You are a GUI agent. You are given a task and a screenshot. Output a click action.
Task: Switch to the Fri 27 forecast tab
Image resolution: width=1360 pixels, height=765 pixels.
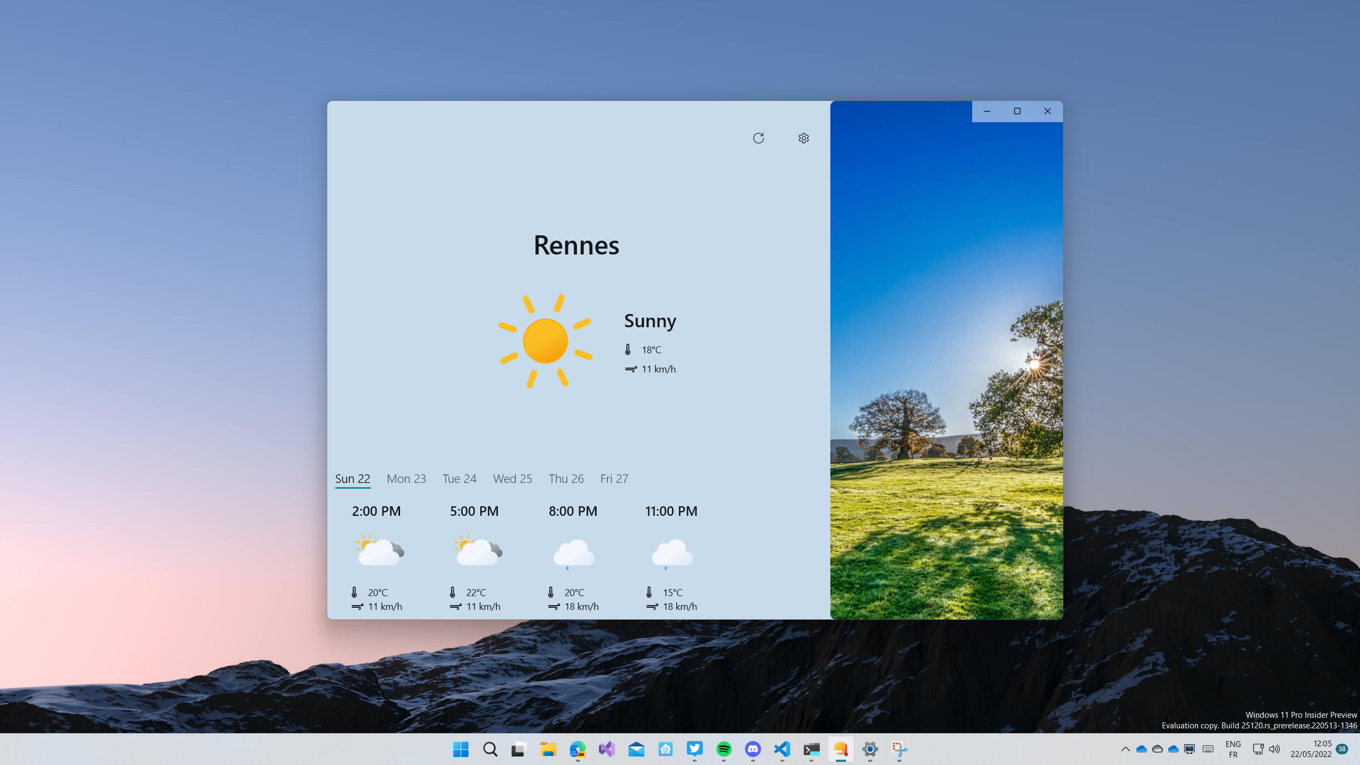[614, 479]
